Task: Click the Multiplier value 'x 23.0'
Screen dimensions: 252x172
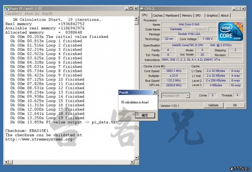Action: 174,76
